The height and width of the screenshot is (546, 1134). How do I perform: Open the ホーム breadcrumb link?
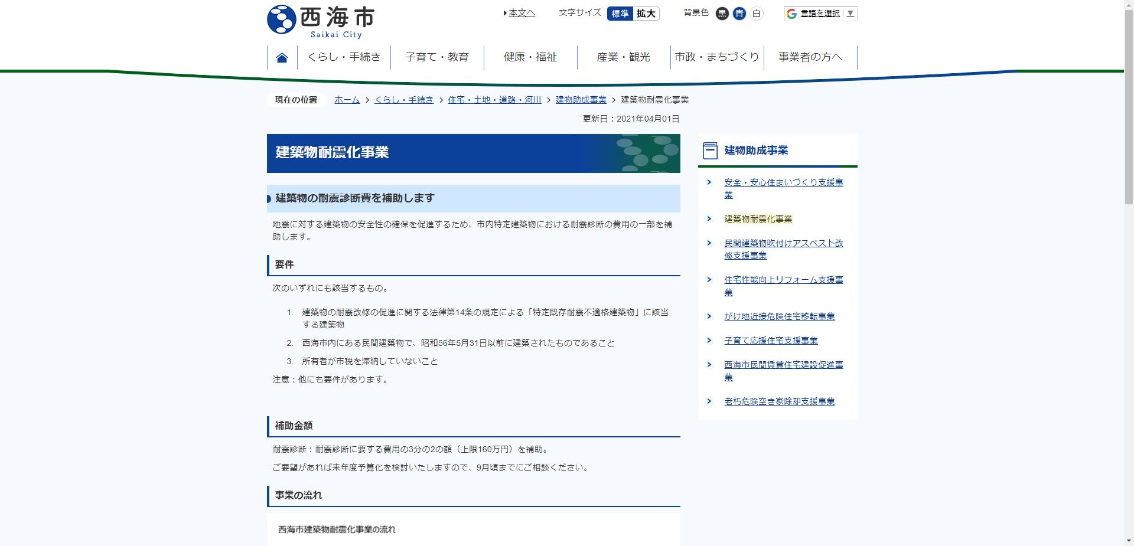click(346, 100)
